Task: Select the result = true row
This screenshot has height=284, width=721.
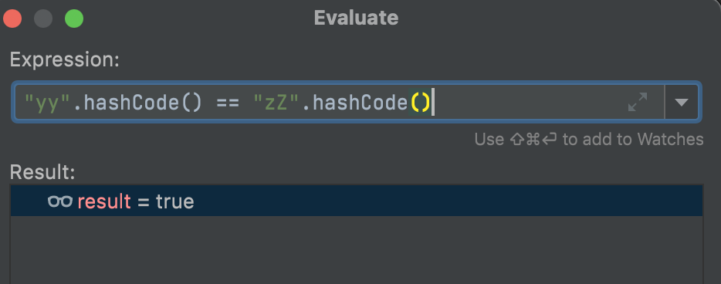Action: [357, 201]
